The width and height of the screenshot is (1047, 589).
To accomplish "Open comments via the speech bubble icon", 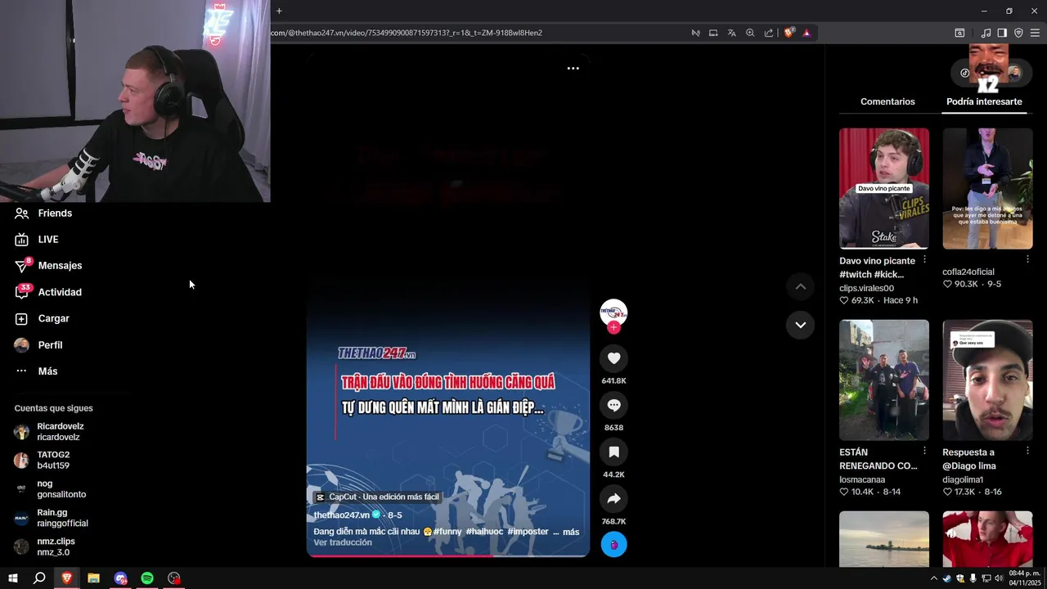I will tap(613, 405).
